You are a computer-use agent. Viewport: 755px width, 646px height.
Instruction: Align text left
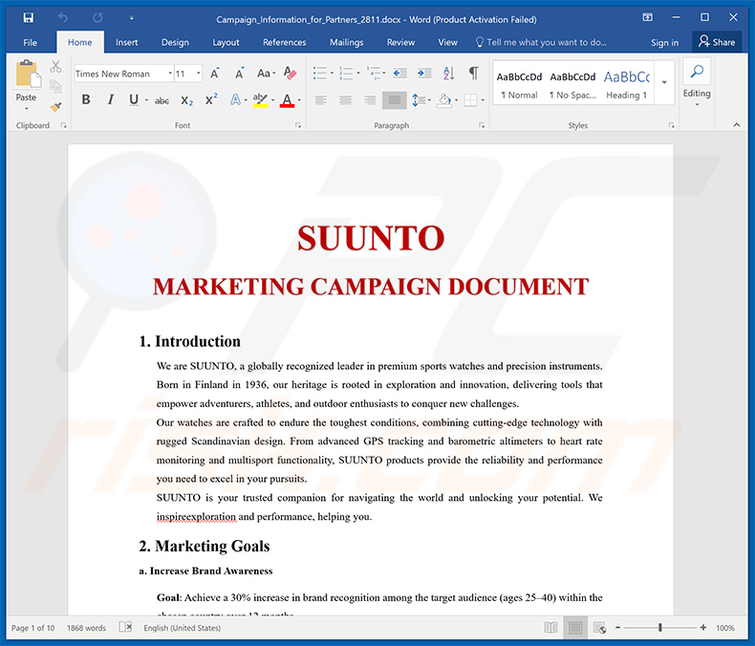pyautogui.click(x=321, y=100)
